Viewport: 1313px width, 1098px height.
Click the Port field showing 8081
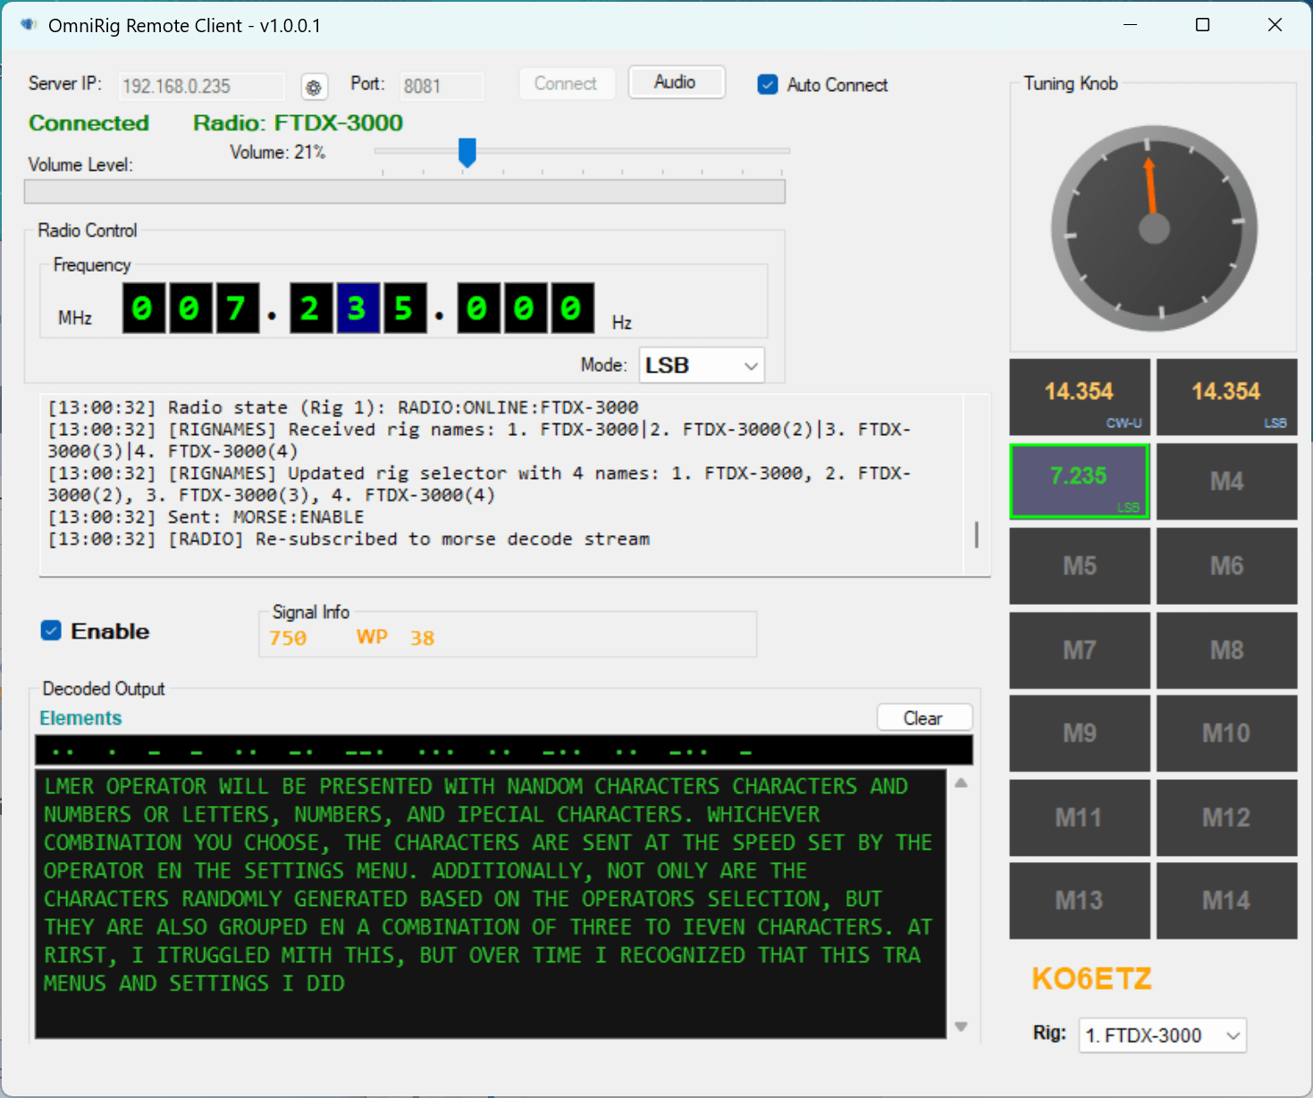(441, 86)
